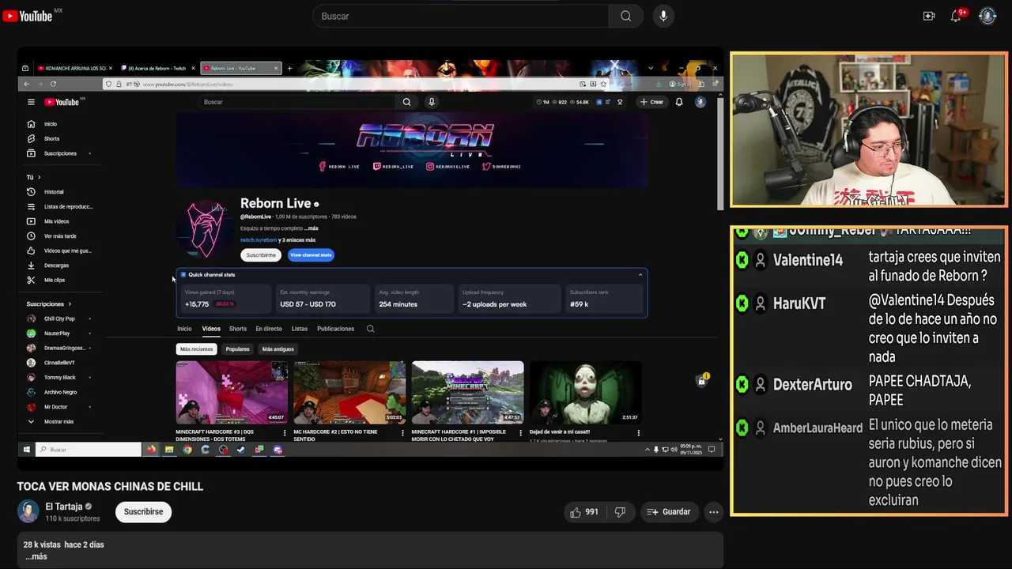In the video, click the channel search magnifier after Publicaciones
The image size is (1012, 569).
coord(370,329)
